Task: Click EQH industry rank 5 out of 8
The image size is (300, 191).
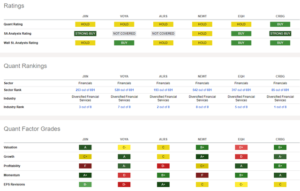Action: coord(241,107)
